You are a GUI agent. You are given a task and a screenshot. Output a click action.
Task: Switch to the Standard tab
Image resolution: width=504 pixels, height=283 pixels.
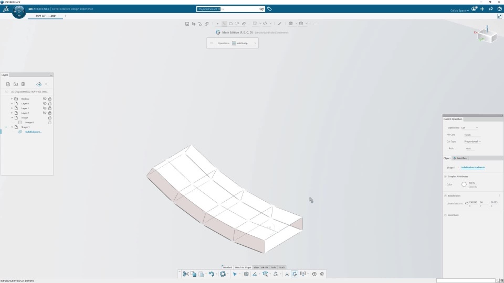[227, 267]
